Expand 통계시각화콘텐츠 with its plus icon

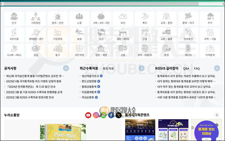[x=217, y=115]
